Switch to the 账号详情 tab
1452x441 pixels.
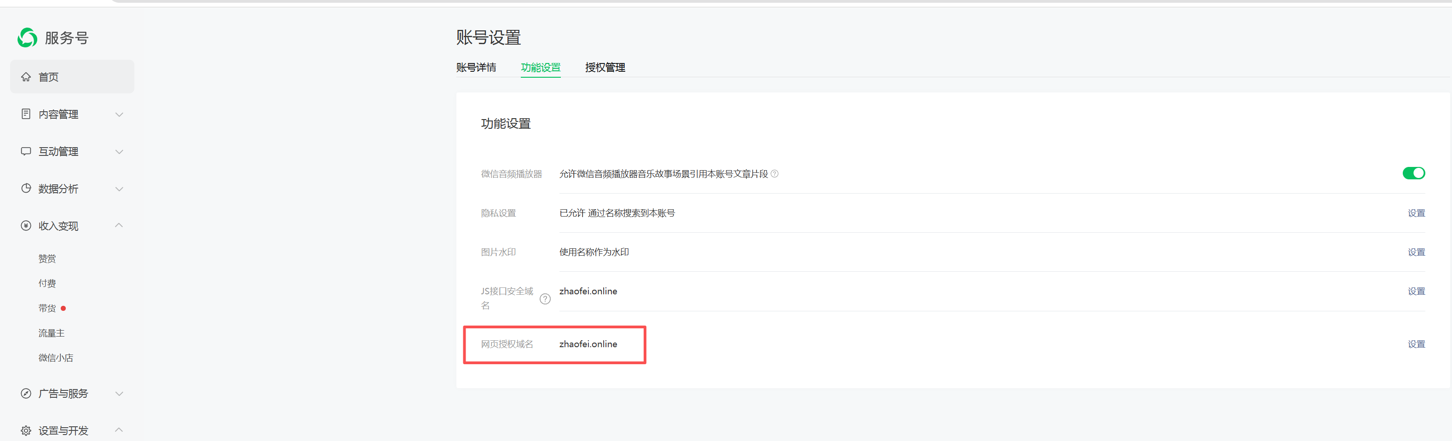476,68
